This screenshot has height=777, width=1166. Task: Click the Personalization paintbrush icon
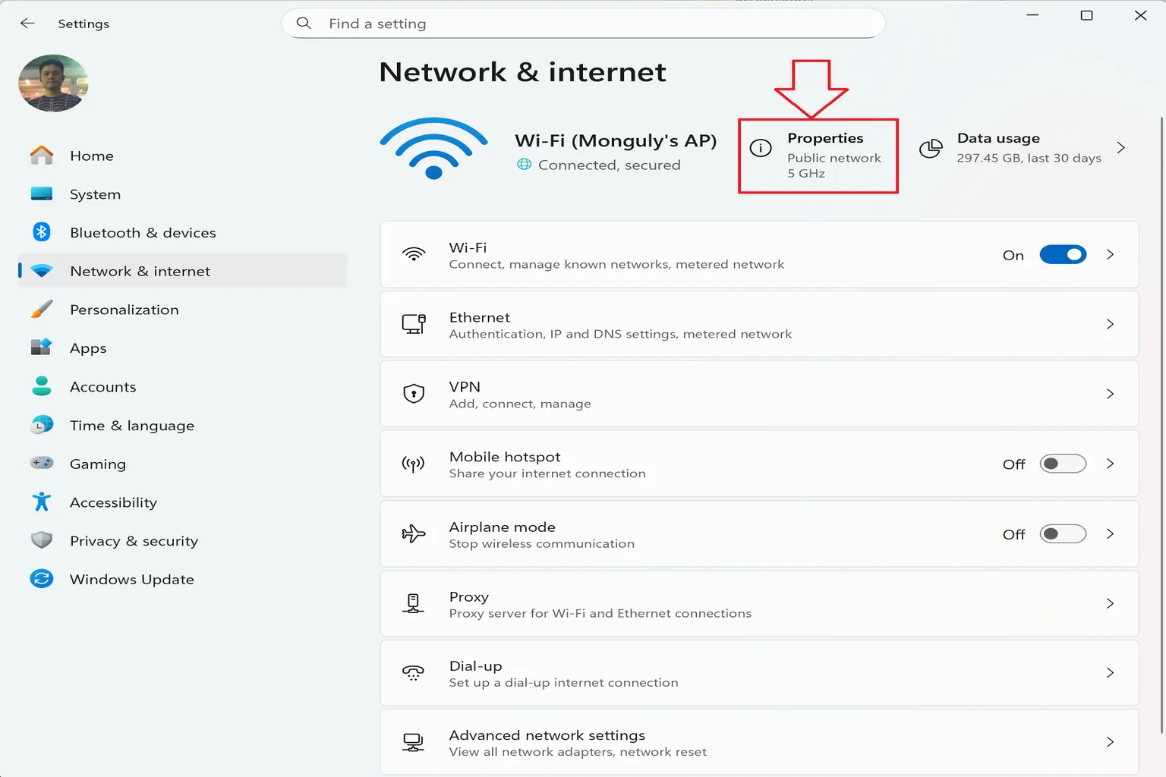(42, 310)
